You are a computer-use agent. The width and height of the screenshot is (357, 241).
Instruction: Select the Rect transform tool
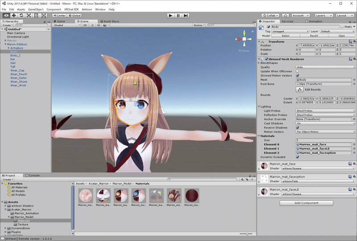point(36,16)
